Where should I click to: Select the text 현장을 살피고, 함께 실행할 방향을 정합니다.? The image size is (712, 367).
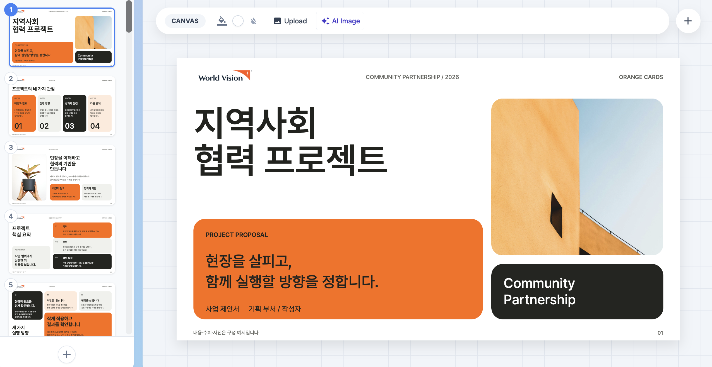pos(292,271)
